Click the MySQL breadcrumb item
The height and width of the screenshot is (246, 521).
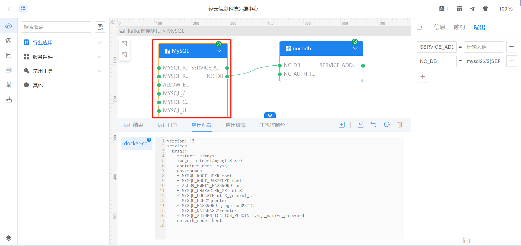pos(176,31)
